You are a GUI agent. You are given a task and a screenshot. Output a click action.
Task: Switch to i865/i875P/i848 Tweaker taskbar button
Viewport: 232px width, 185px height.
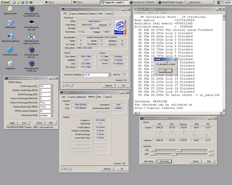[x=171, y=2]
